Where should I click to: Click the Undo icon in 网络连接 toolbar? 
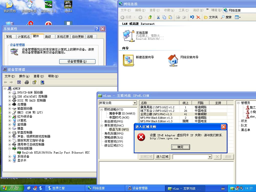[192, 17]
